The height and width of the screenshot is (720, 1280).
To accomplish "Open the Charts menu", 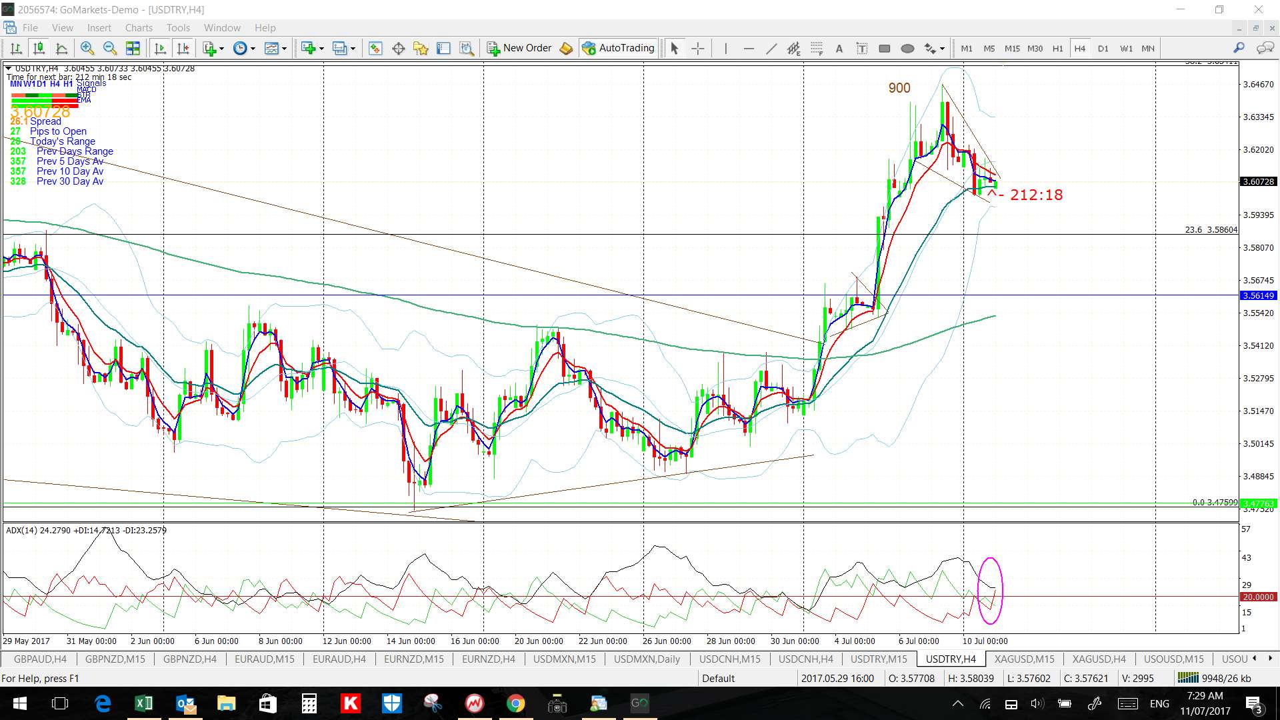I will coord(139,27).
